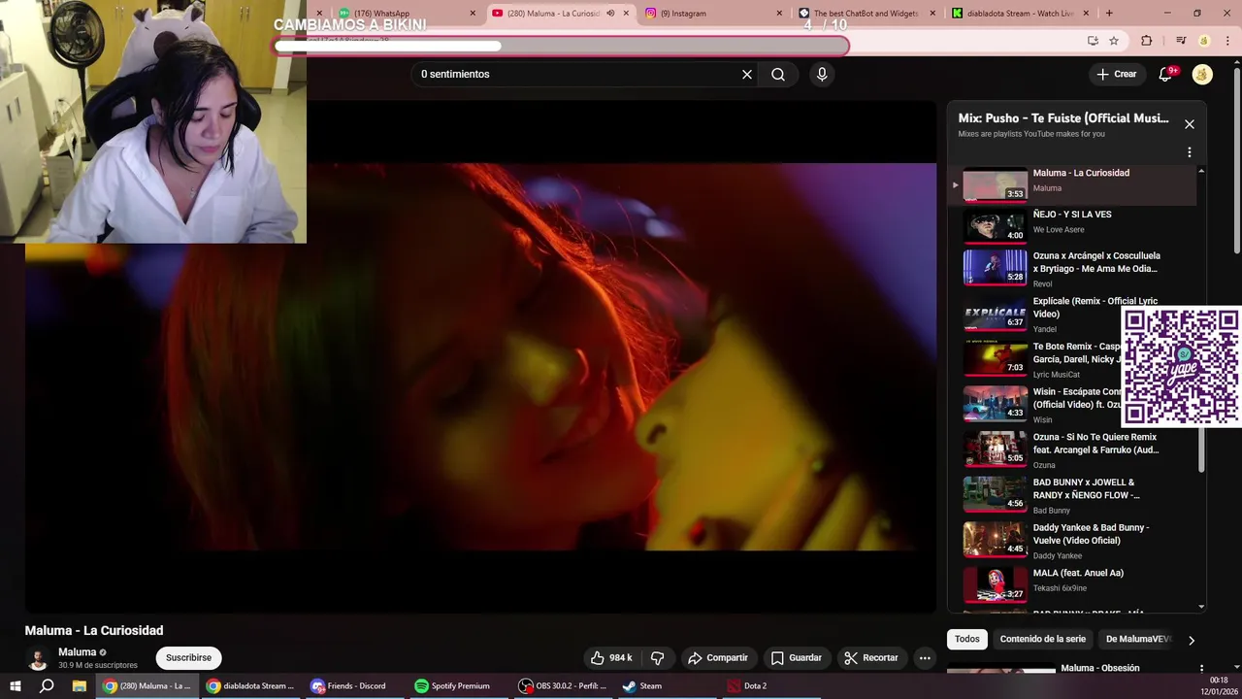Start voice search with the microphone icon
The height and width of the screenshot is (699, 1242).
point(822,74)
